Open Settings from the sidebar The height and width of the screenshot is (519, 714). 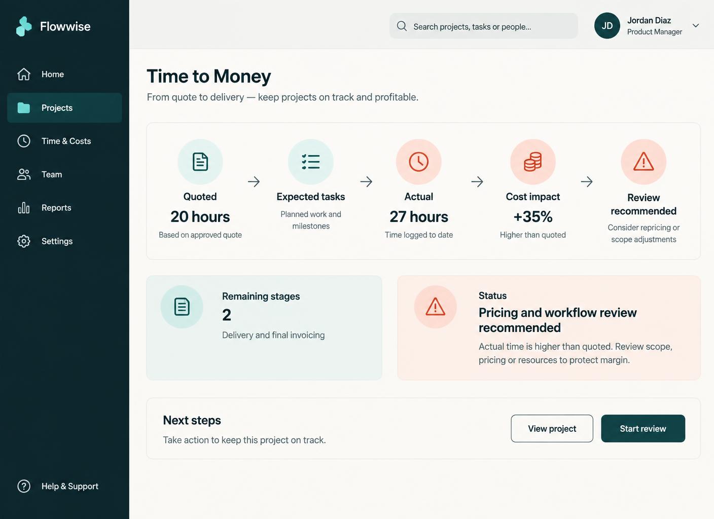pos(64,241)
